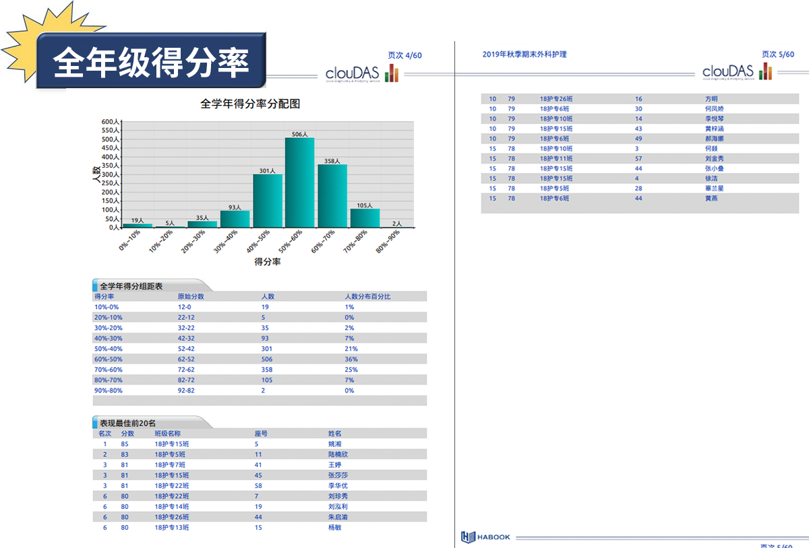Select the rank 1 row with score 85
The width and height of the screenshot is (809, 548).
260,444
